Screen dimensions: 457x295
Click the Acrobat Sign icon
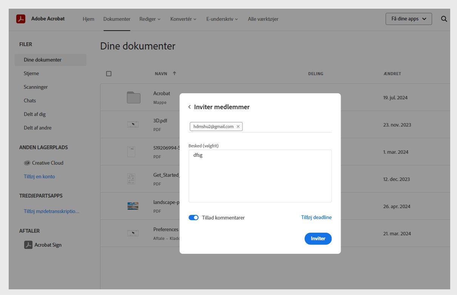pyautogui.click(x=27, y=245)
